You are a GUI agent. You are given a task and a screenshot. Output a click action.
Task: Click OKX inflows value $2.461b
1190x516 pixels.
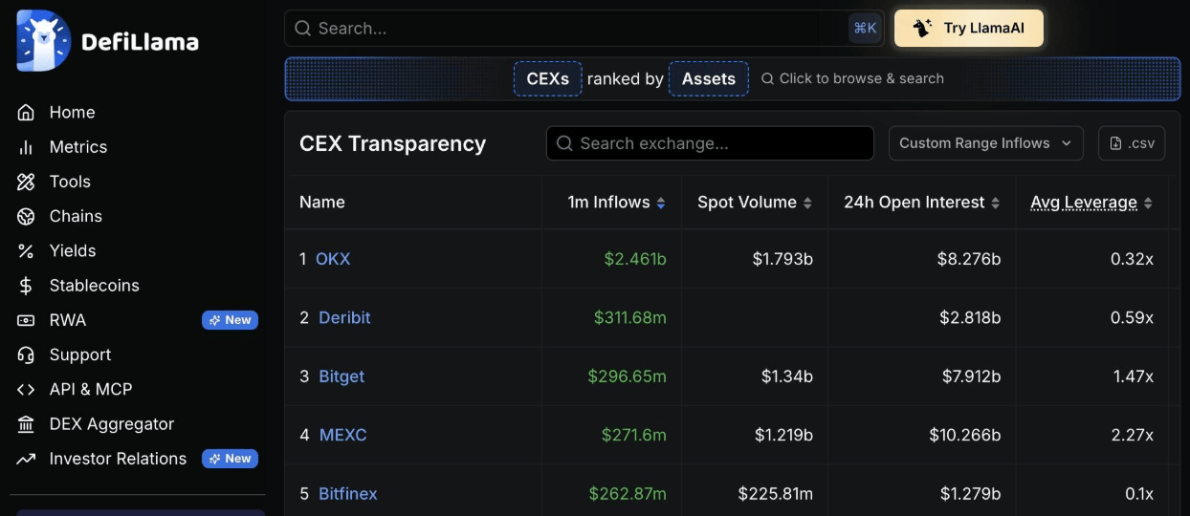point(635,259)
